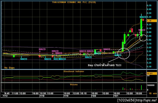Viewport: 158px width, 103px height.
Task: Click the tallest green volume bar
Action: (x=141, y=88)
